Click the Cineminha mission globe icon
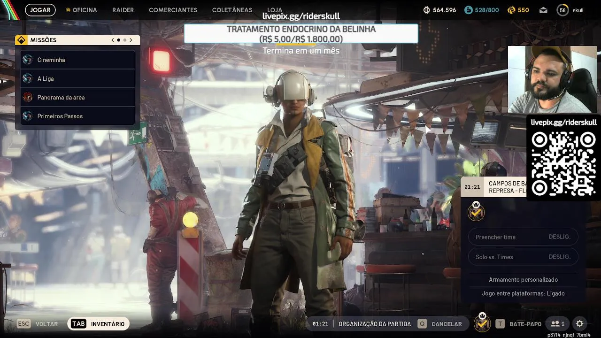601x338 pixels. (28, 60)
